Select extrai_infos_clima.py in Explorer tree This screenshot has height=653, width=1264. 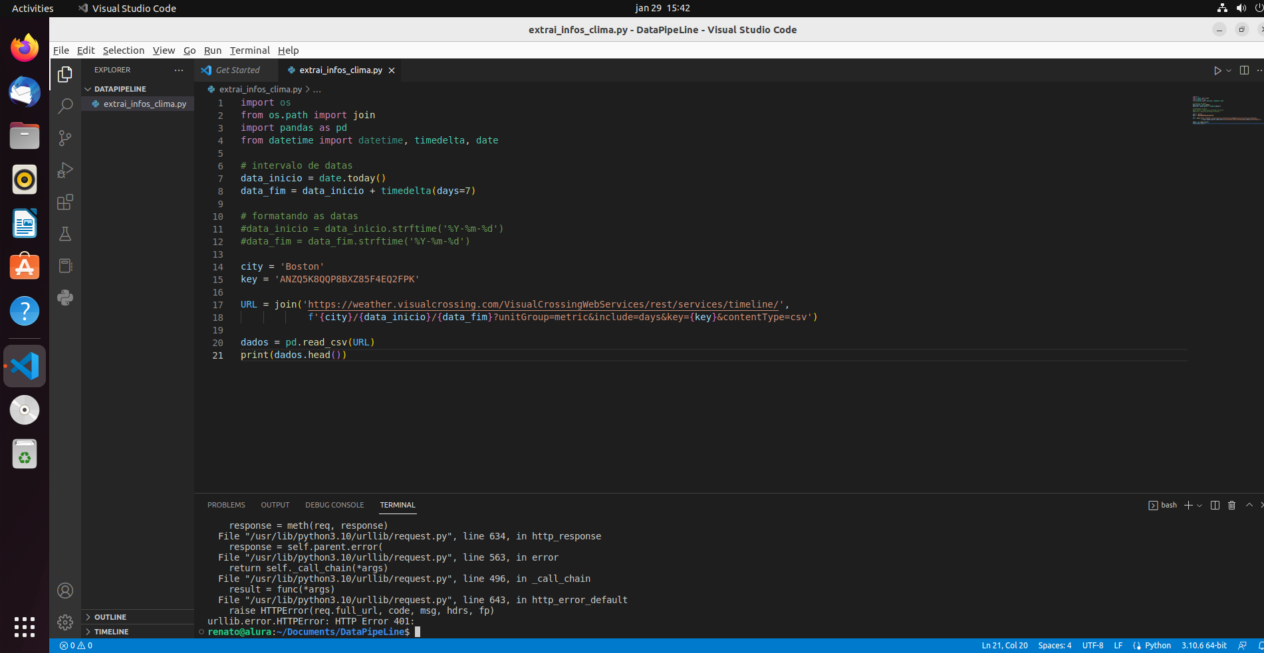(x=138, y=104)
